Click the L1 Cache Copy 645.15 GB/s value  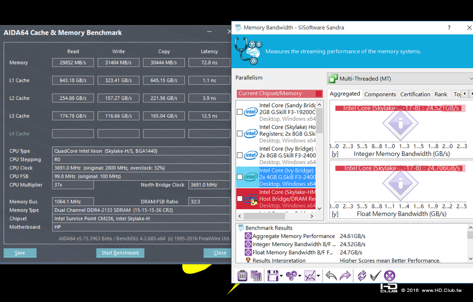(x=164, y=80)
